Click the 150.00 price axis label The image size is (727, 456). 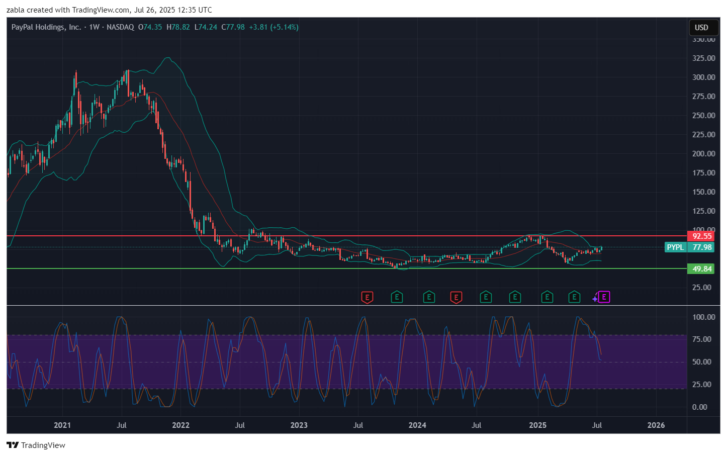(x=703, y=192)
